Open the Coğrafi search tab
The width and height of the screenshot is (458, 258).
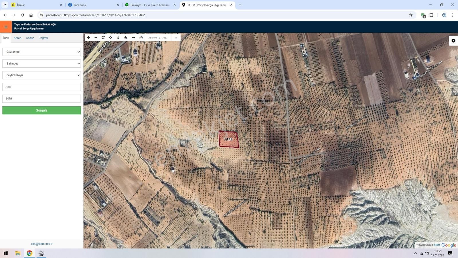pyautogui.click(x=43, y=38)
